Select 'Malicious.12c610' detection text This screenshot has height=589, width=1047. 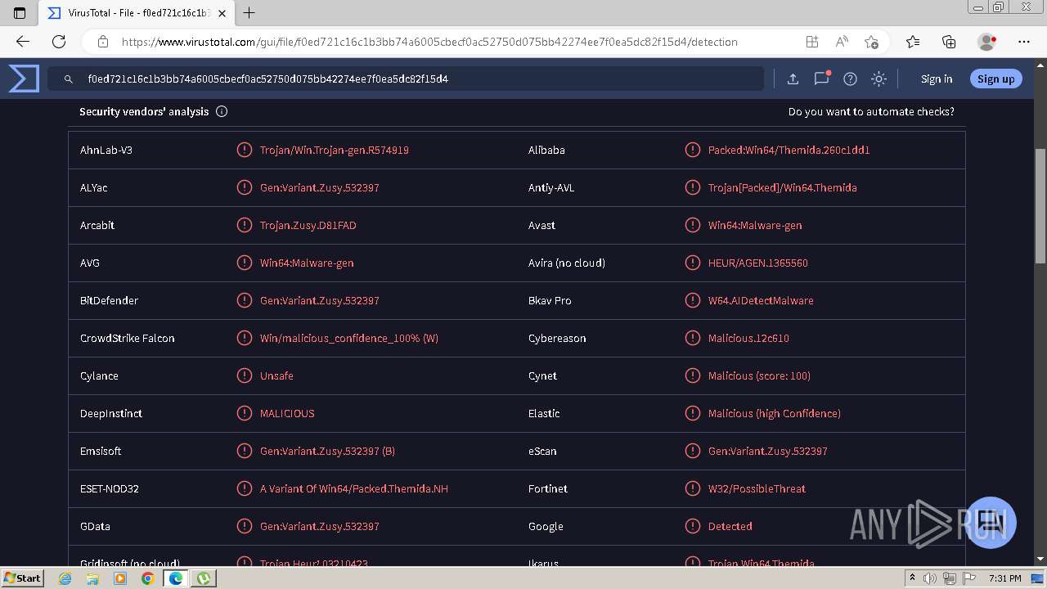[x=748, y=338]
